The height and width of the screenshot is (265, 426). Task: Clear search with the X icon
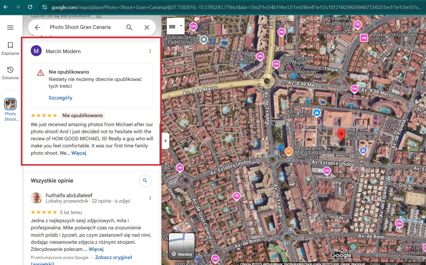tap(147, 27)
